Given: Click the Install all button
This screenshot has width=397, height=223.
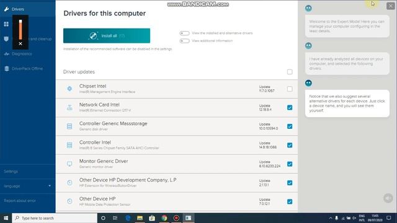Looking at the screenshot, I should (x=107, y=36).
